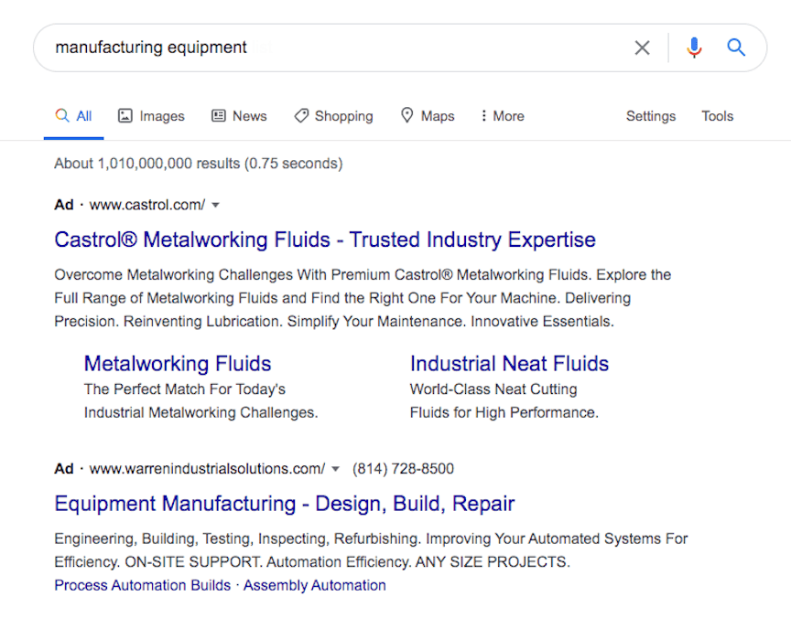Click the About 1,010,000,000 results text
The width and height of the screenshot is (791, 618).
click(199, 164)
